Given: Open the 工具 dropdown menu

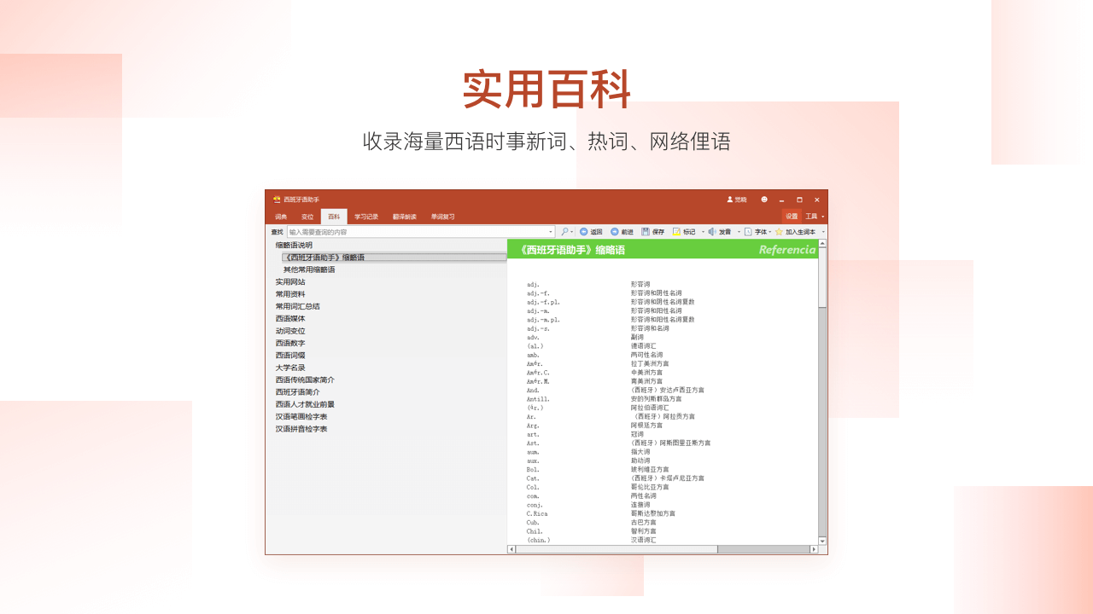Looking at the screenshot, I should [x=815, y=217].
